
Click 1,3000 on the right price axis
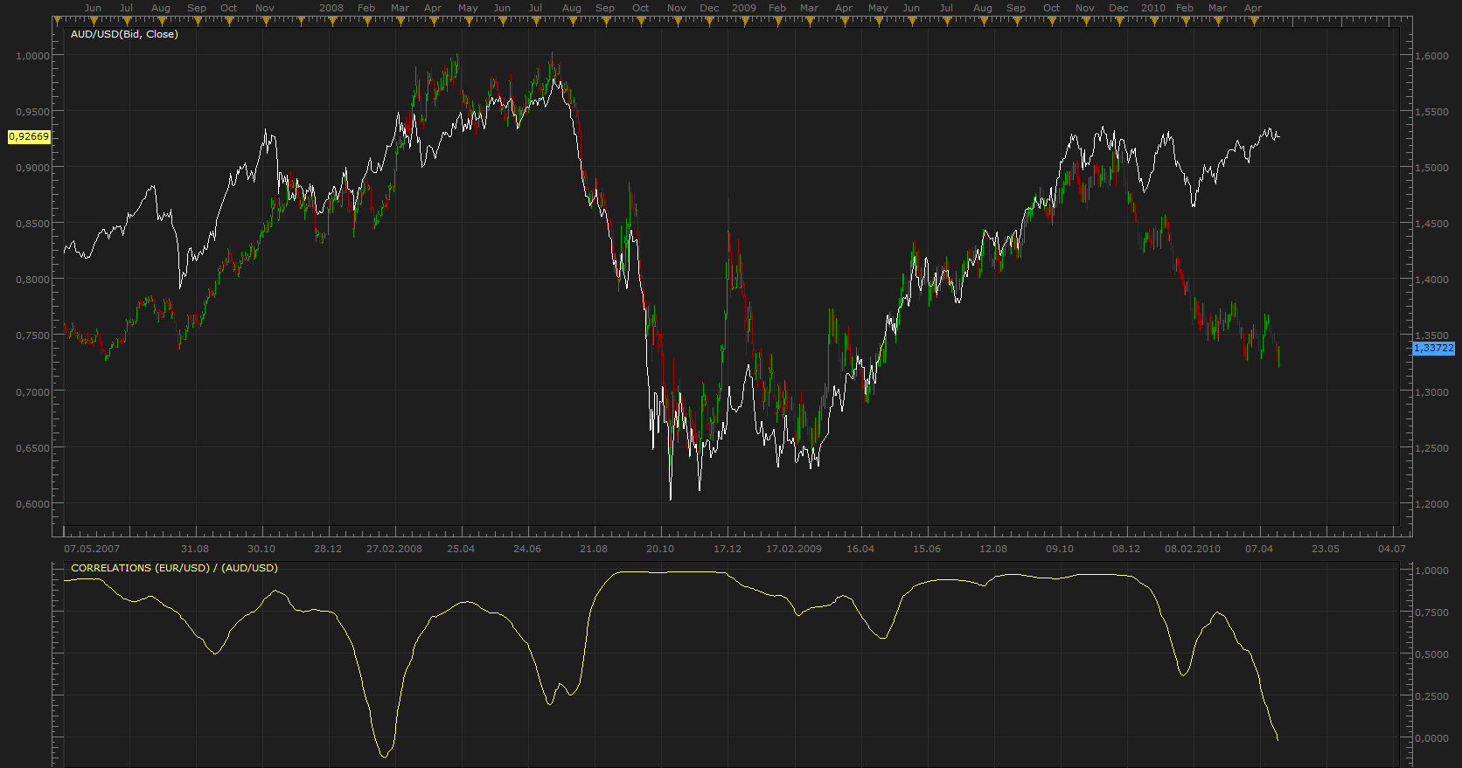[x=1432, y=392]
